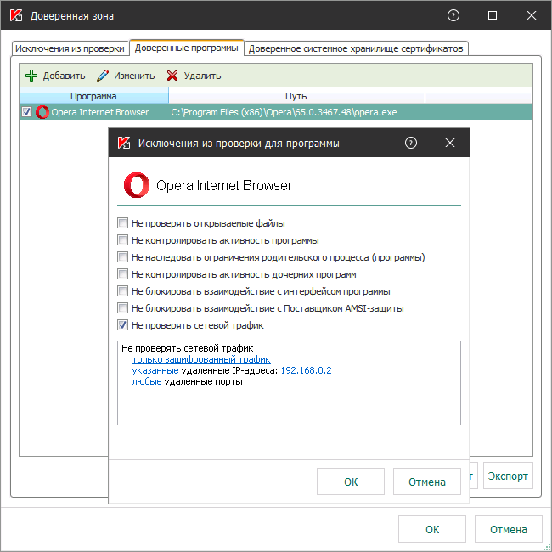Open 'Доверенное системное хранилище сертификатов' tab
The height and width of the screenshot is (552, 552).
pos(356,48)
